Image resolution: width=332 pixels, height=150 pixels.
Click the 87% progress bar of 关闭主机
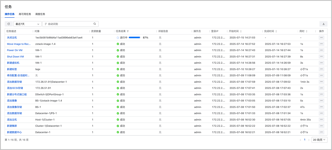pyautogui.click(x=134, y=37)
